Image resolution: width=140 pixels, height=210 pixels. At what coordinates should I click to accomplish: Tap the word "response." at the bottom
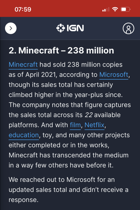23,200
